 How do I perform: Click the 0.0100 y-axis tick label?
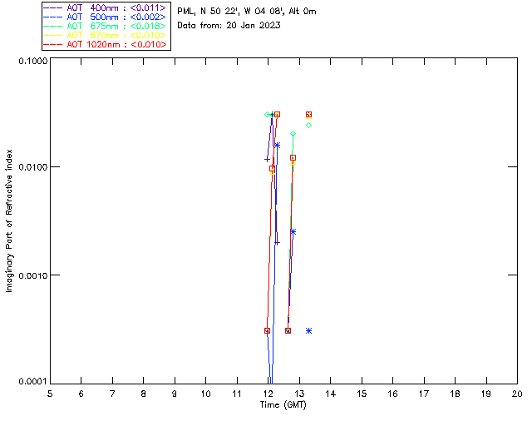coord(33,167)
